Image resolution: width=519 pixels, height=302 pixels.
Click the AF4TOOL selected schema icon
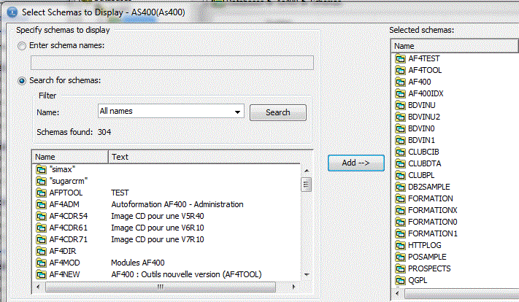(400, 71)
